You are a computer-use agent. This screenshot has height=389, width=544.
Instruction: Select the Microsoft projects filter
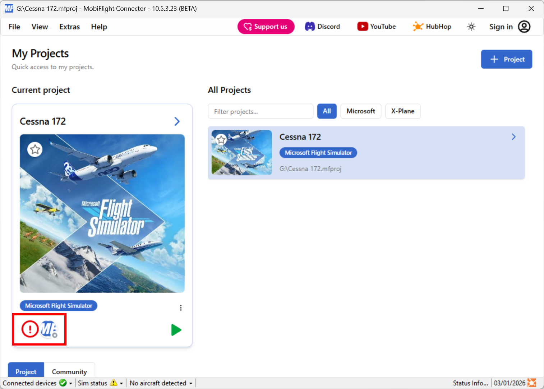361,111
